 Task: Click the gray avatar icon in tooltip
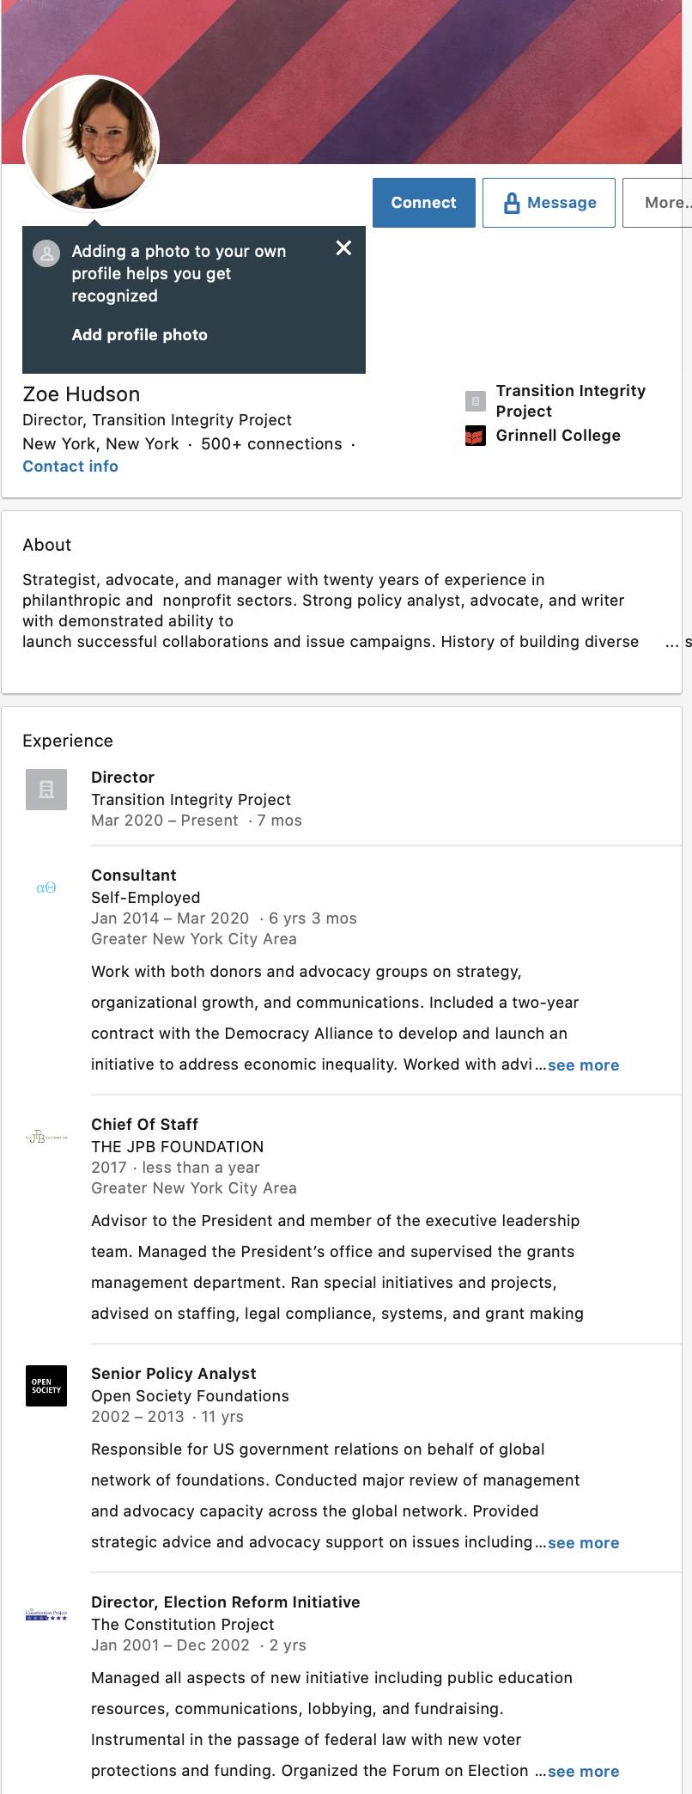click(46, 253)
